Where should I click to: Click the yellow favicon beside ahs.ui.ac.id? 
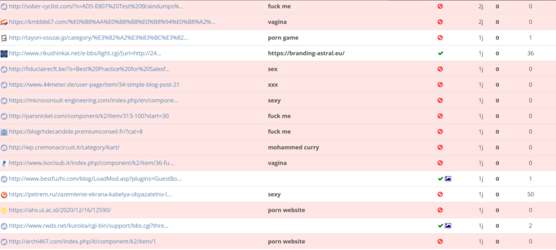pyautogui.click(x=4, y=210)
